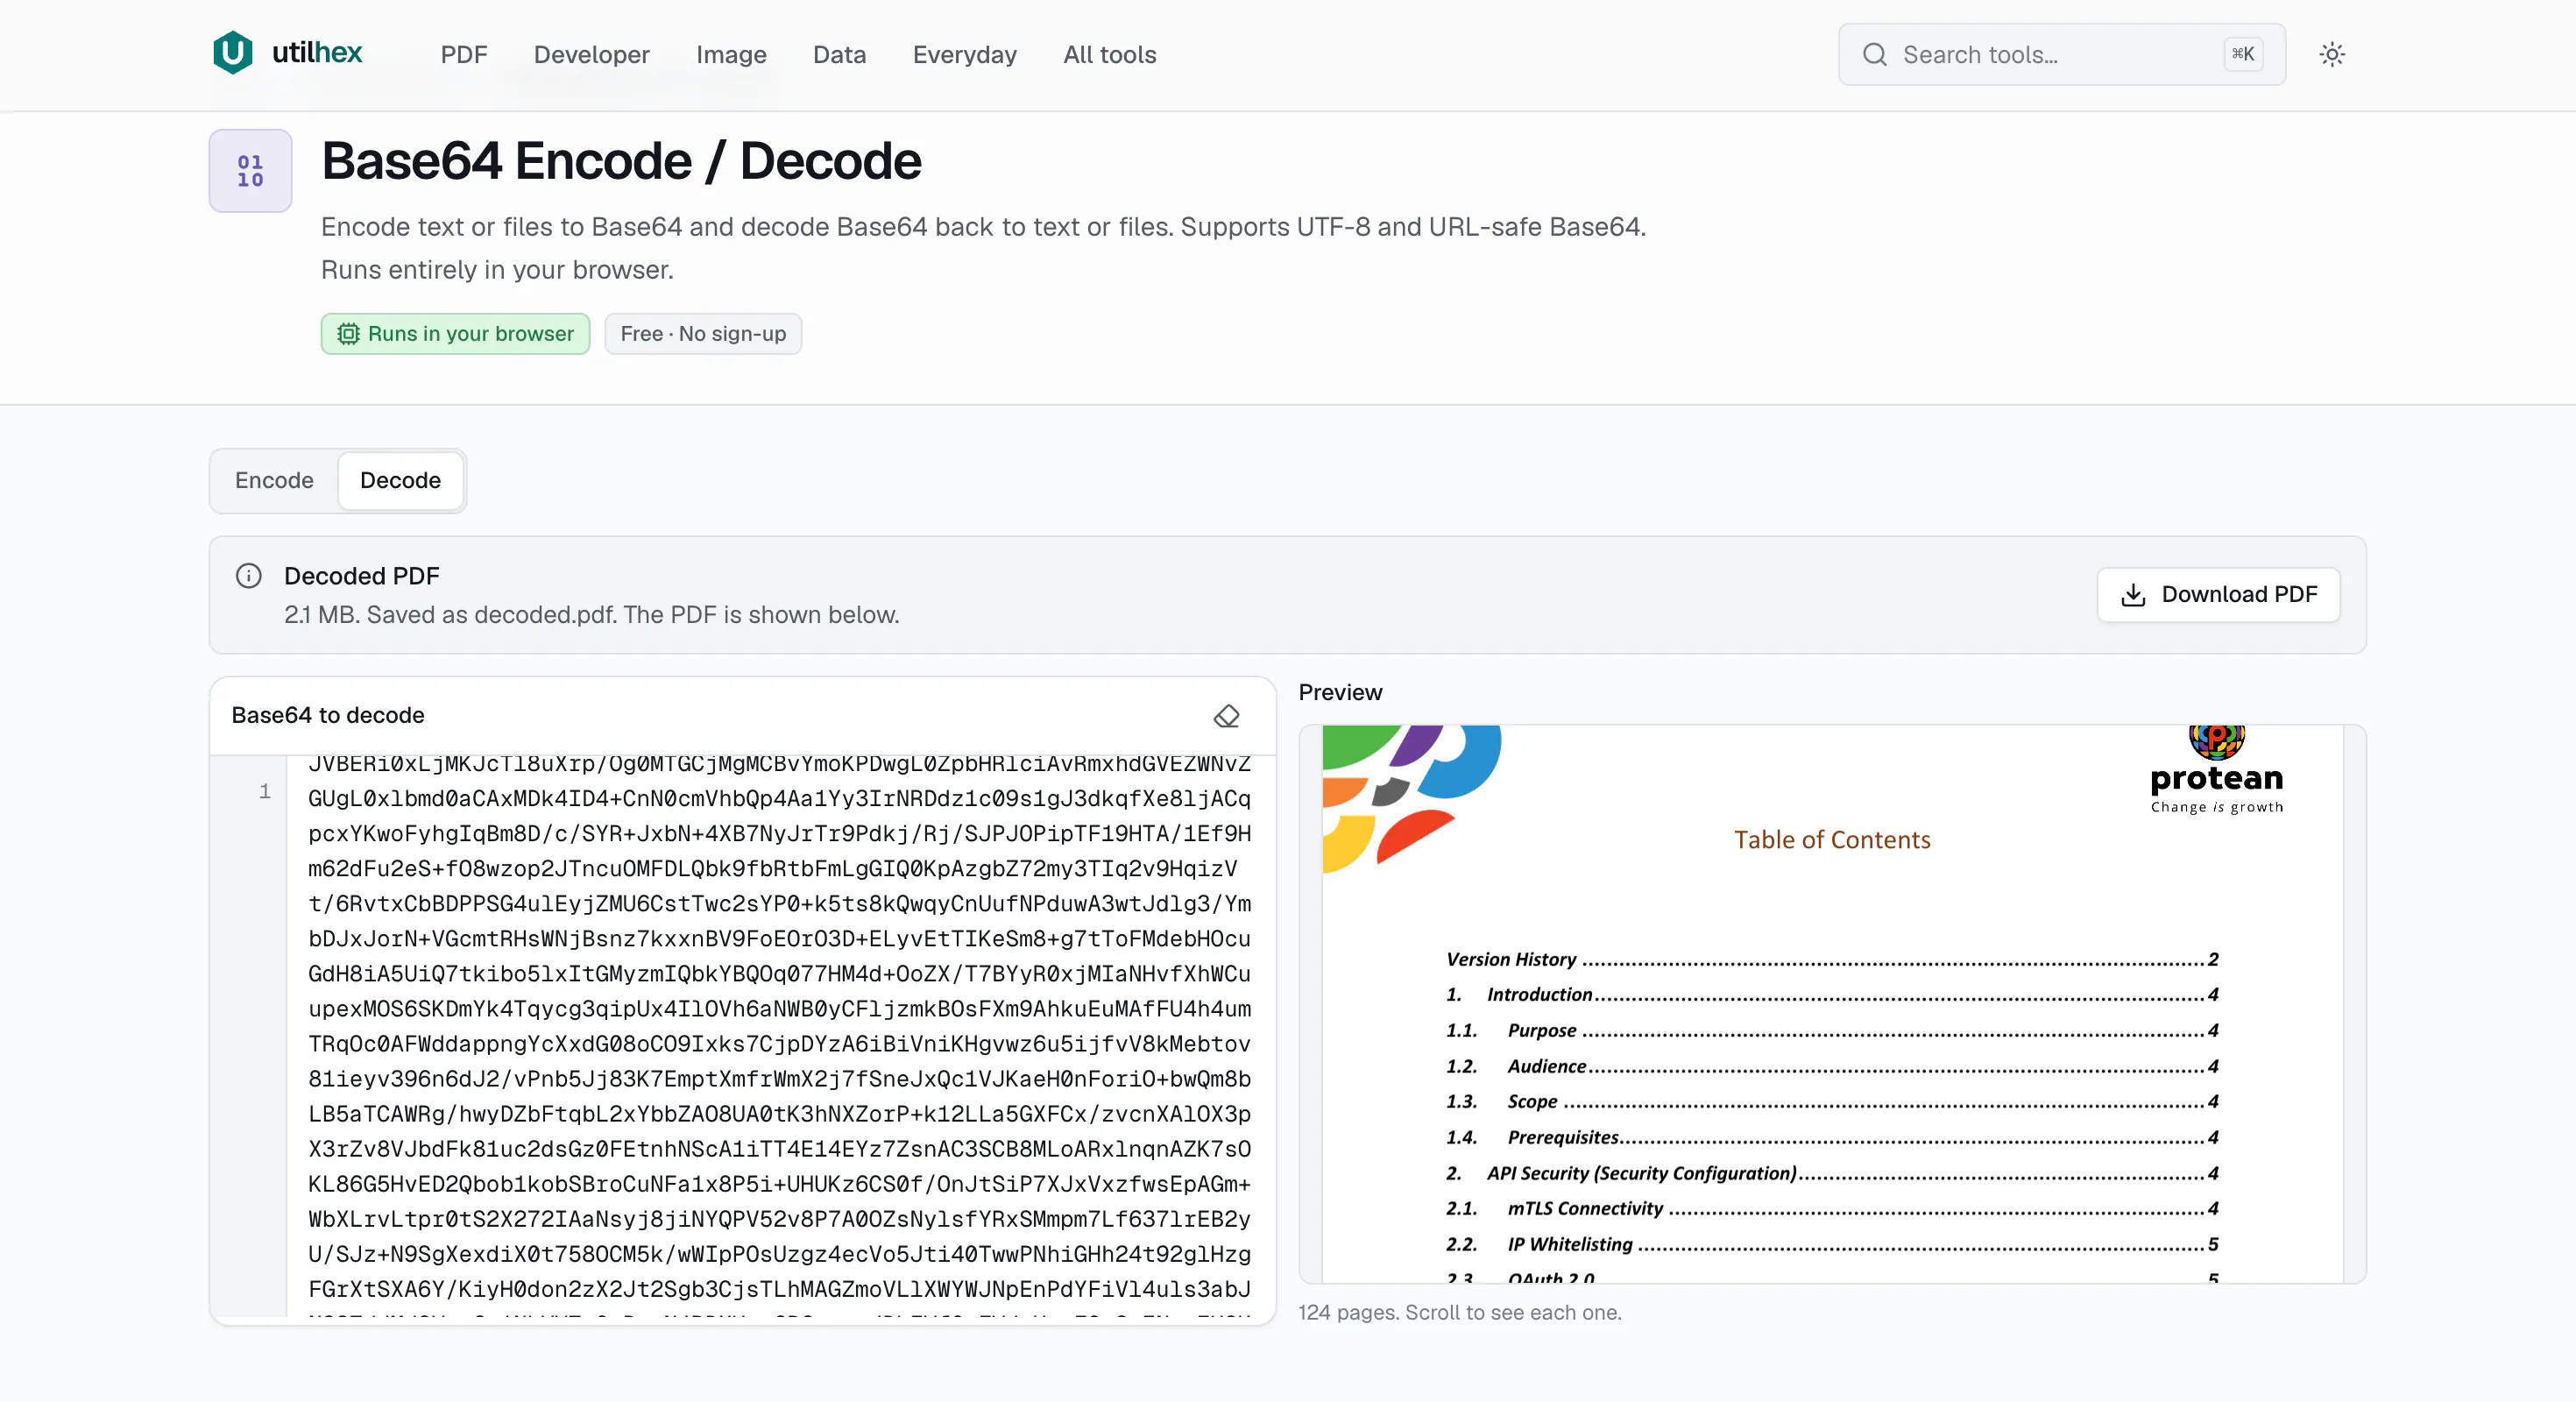Open the Image menu
Viewport: 2576px width, 1402px height.
pyautogui.click(x=731, y=54)
